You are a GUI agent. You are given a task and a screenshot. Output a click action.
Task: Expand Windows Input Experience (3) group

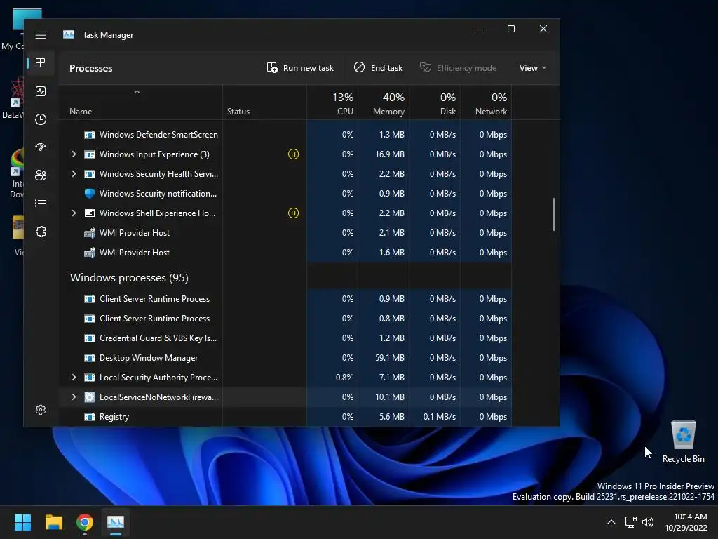(74, 154)
